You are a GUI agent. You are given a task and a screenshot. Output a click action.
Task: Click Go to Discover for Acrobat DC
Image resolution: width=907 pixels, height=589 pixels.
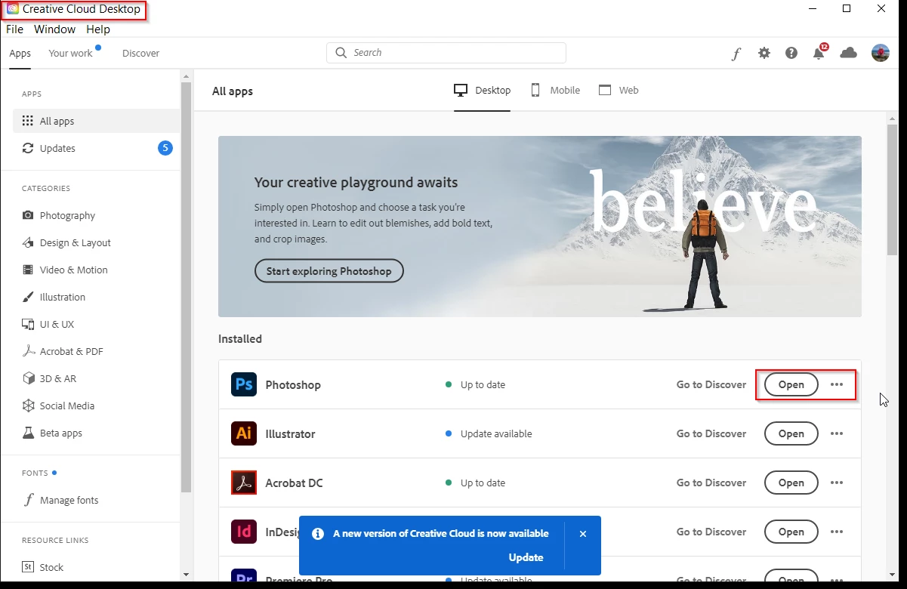(x=711, y=483)
